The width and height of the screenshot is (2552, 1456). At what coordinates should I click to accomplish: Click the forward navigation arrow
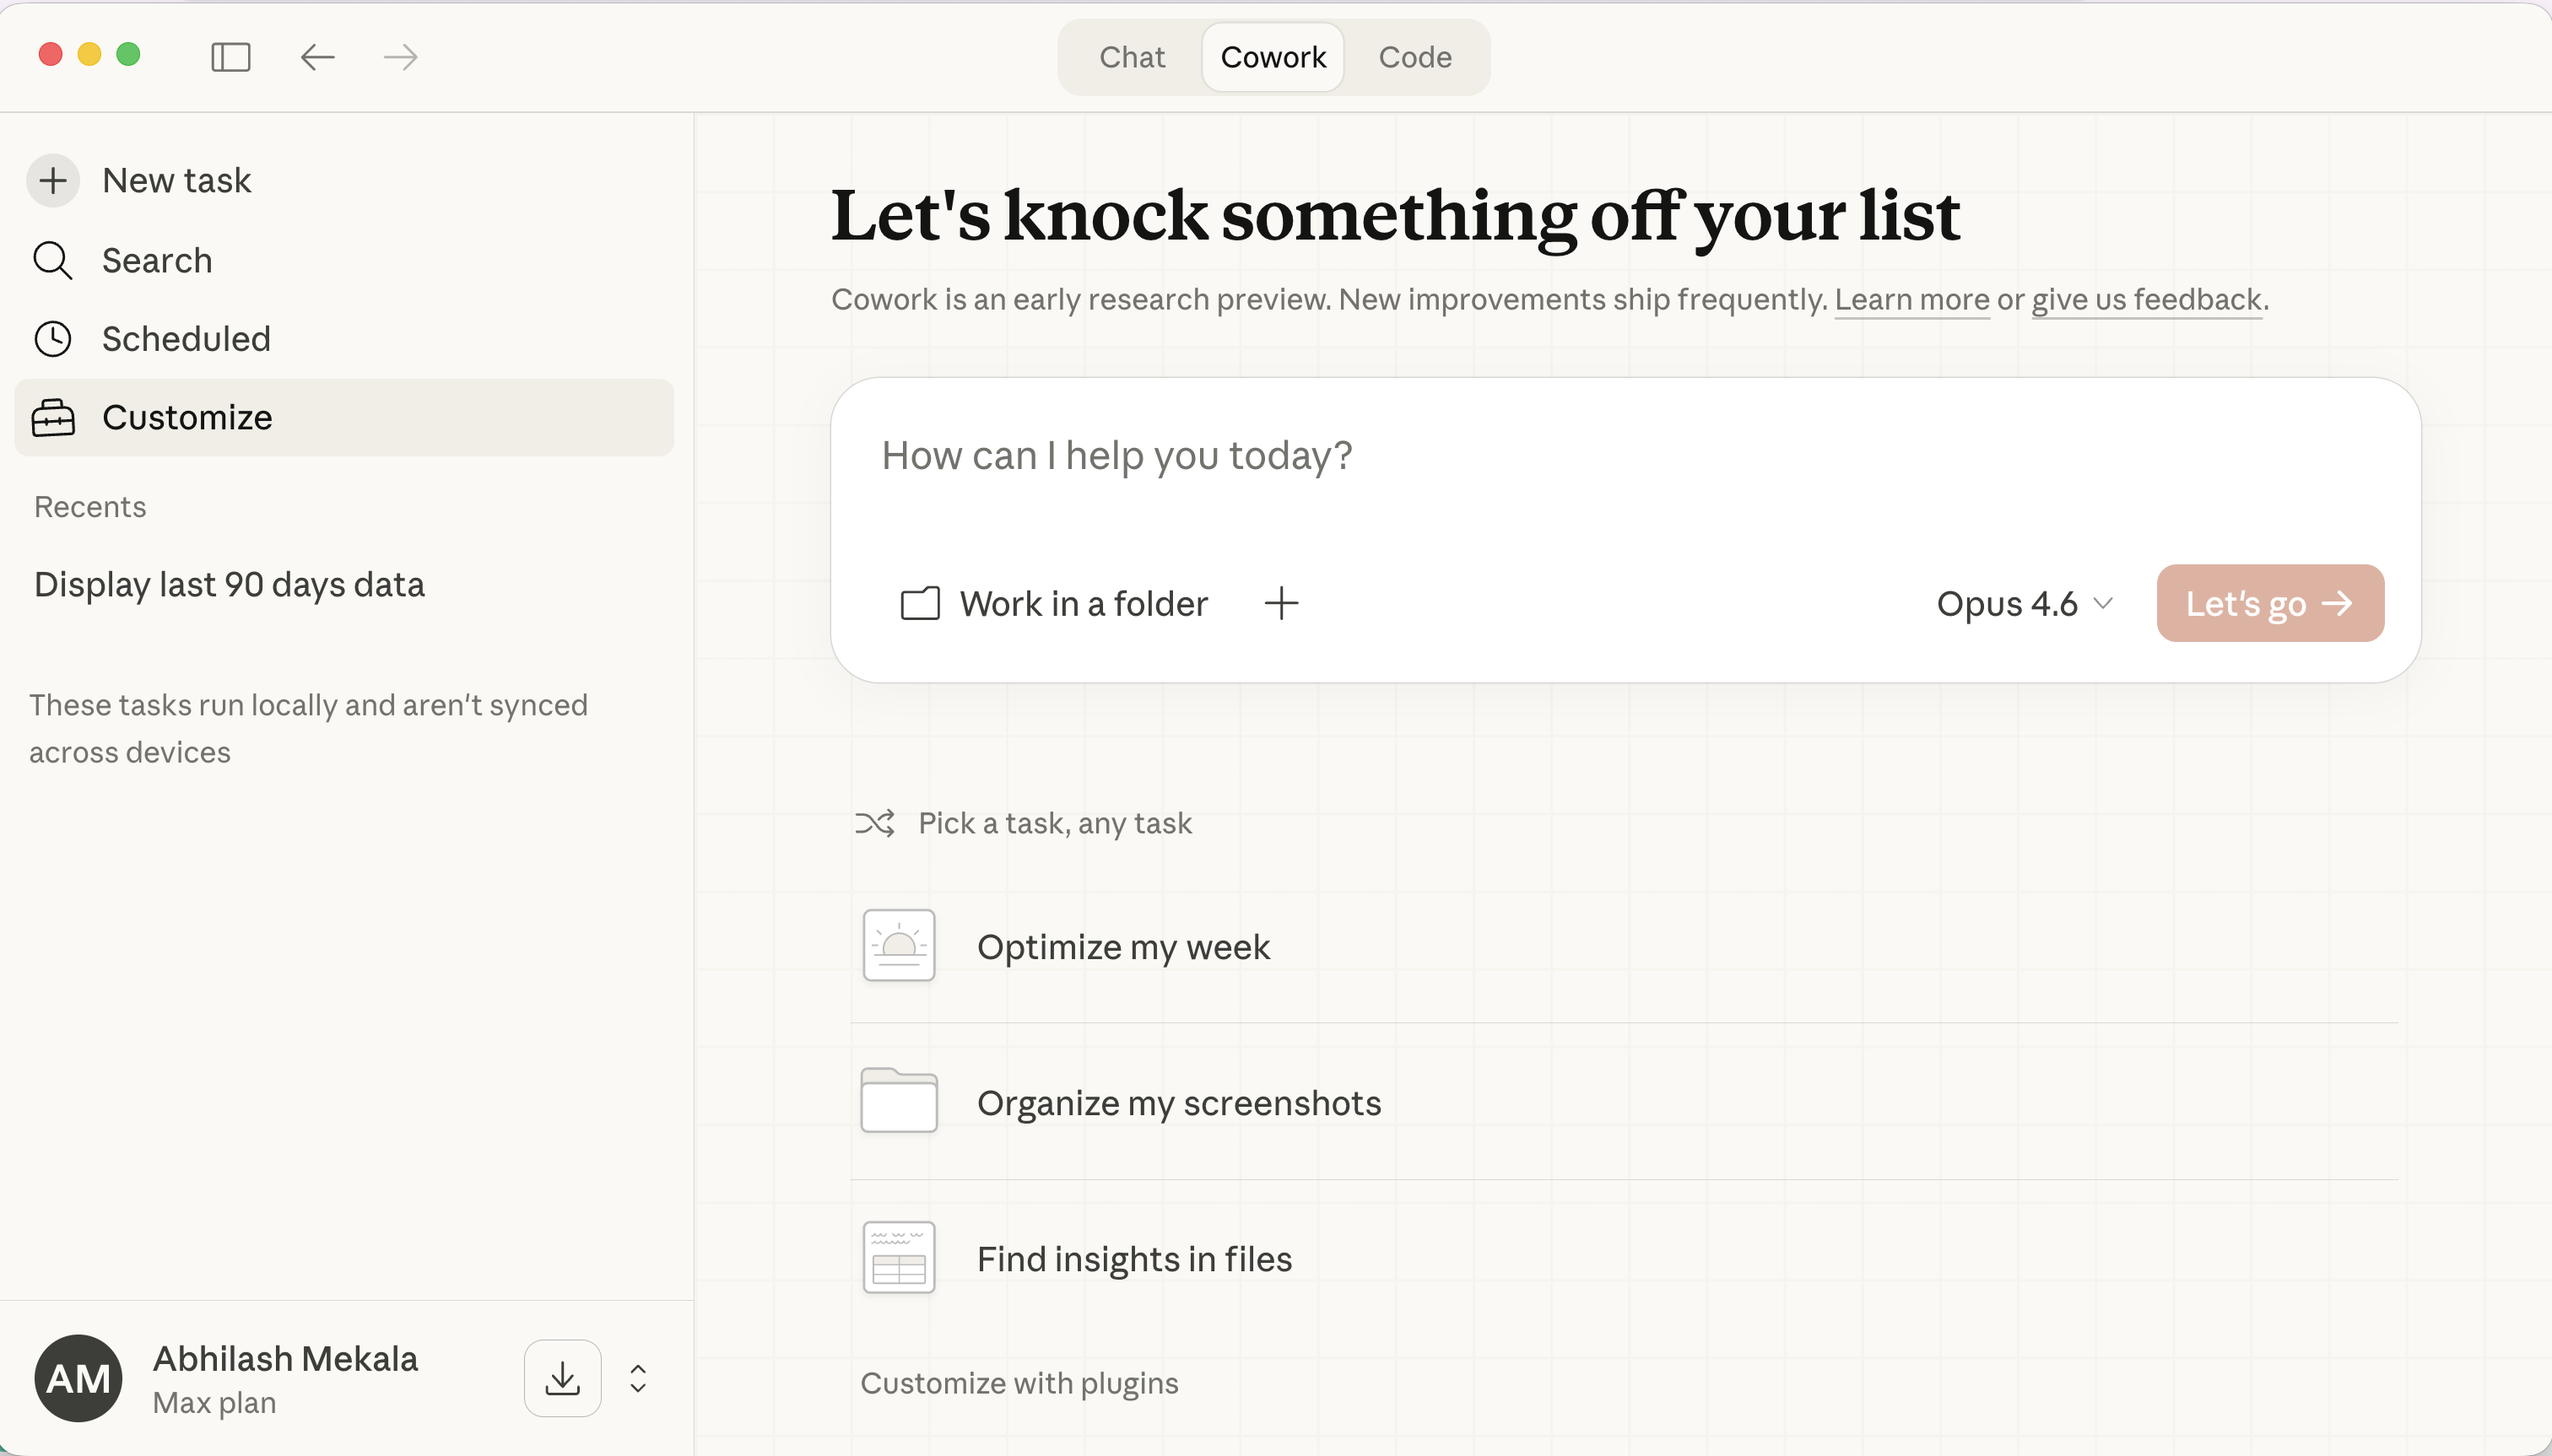[x=400, y=57]
